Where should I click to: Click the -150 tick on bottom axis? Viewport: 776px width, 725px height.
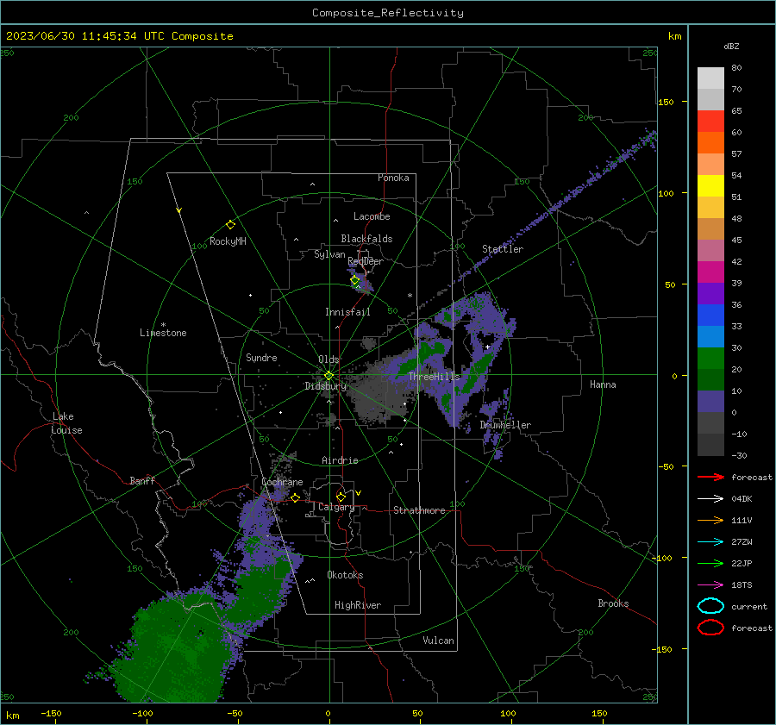51,714
